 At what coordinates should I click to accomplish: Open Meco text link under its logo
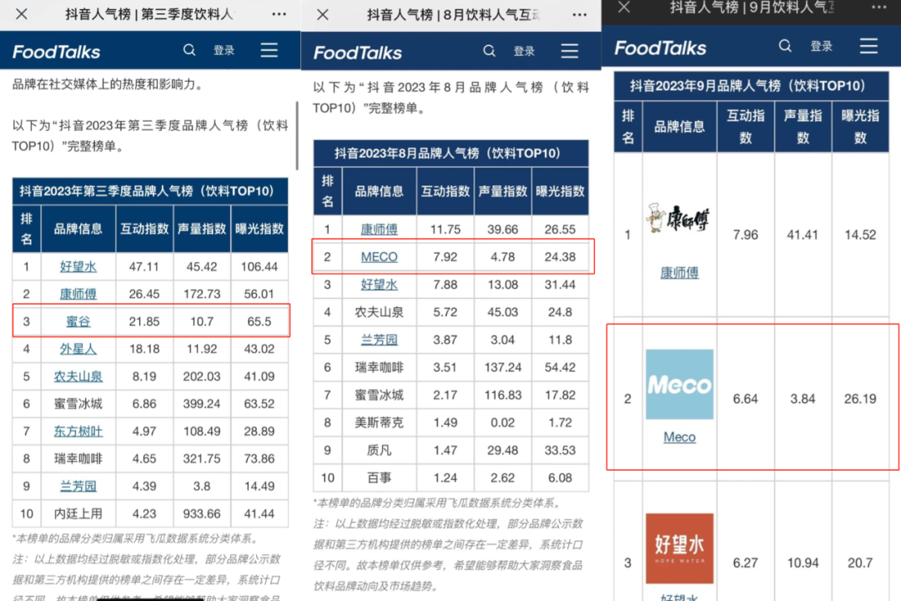pos(679,437)
